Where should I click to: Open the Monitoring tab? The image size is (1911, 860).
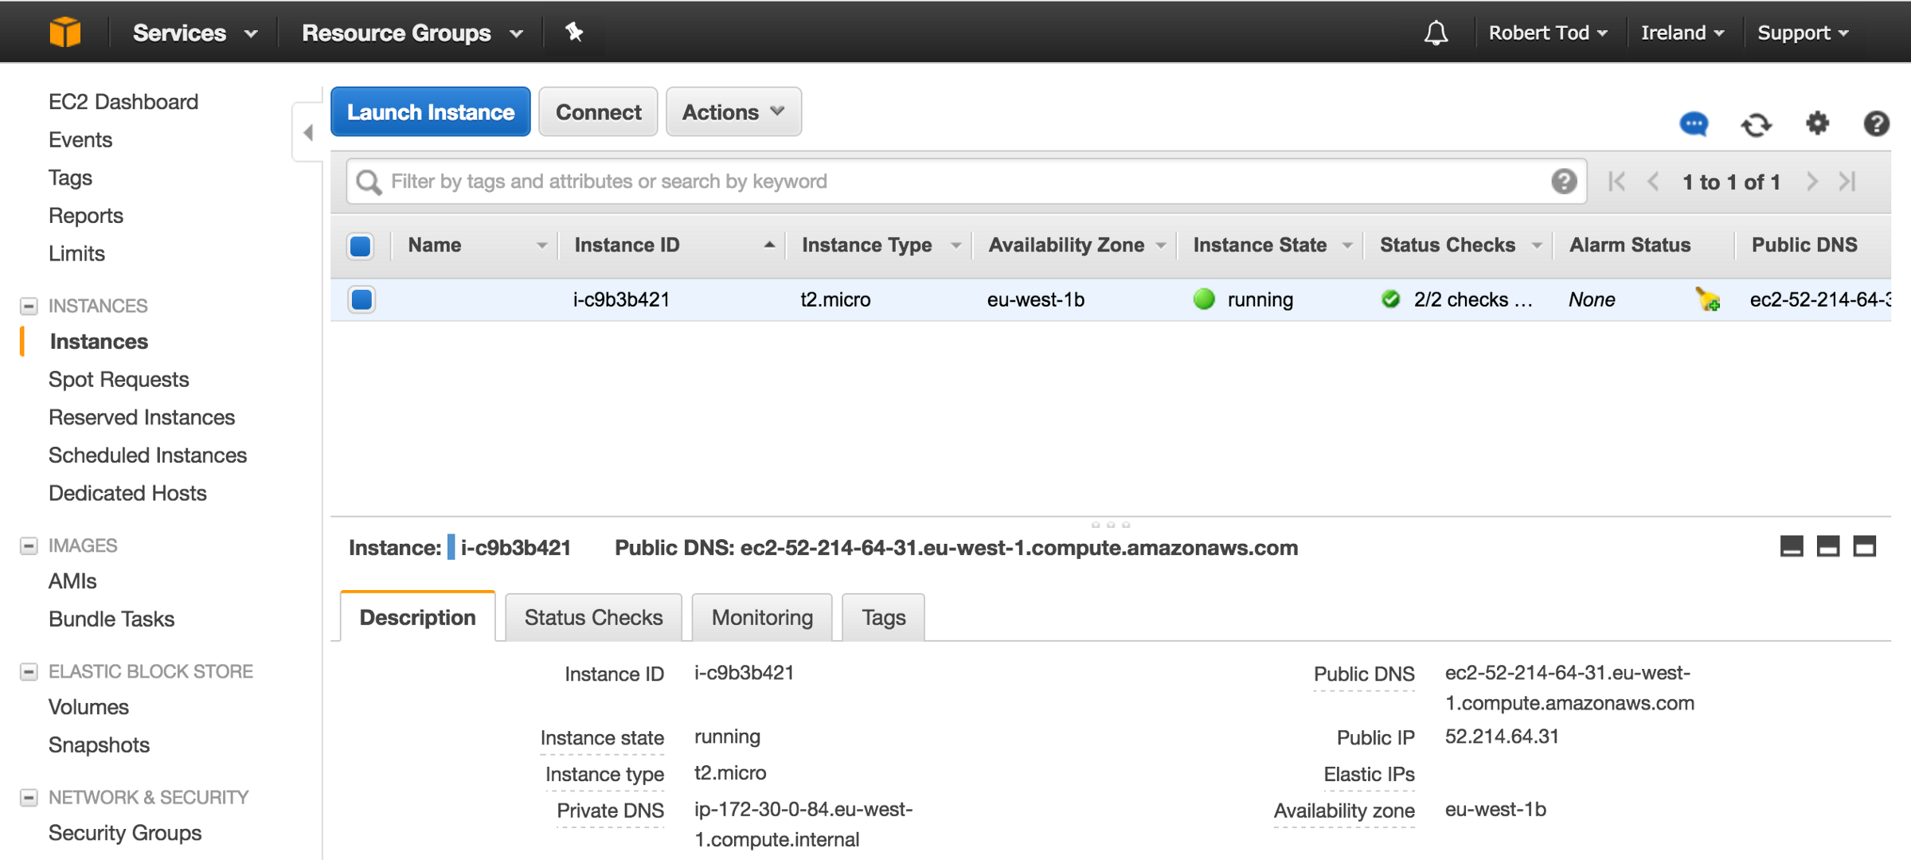pos(762,617)
